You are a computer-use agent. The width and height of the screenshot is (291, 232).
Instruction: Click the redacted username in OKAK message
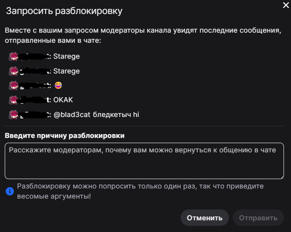[x=34, y=100]
